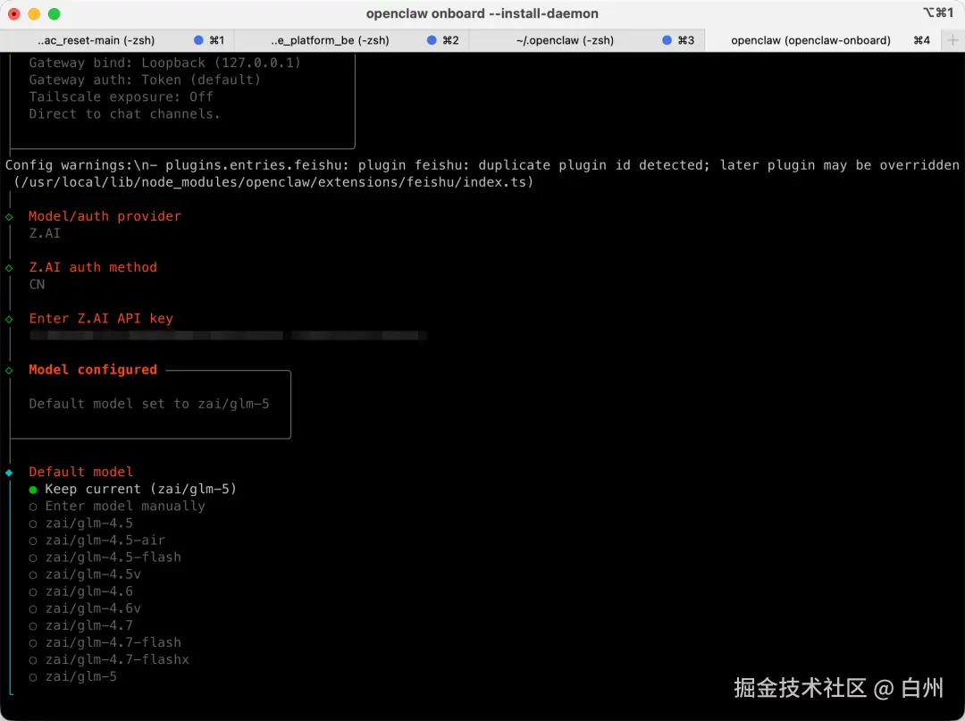Click blue activity dot on ⌘1 tab
Viewport: 965px width, 721px height.
point(198,40)
